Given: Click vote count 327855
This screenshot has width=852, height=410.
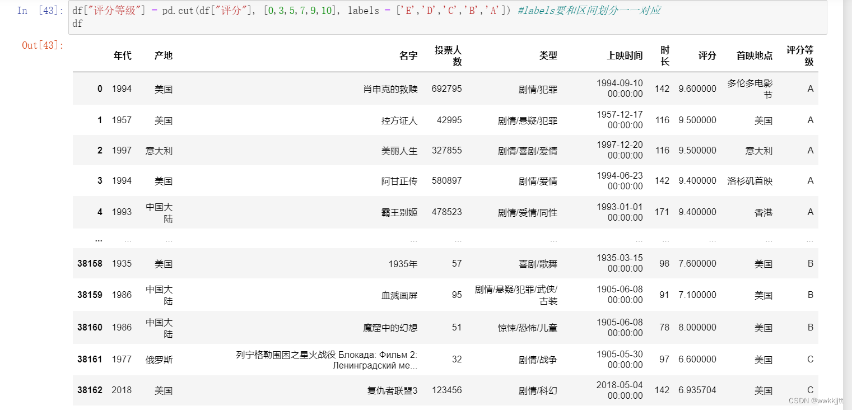Looking at the screenshot, I should pos(447,150).
